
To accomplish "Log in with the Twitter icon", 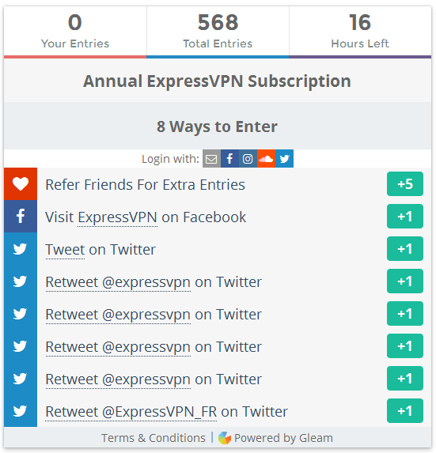I will click(x=284, y=159).
